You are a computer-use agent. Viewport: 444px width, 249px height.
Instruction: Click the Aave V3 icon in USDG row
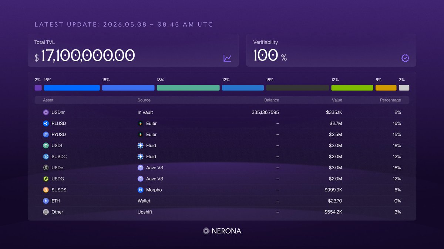(x=141, y=179)
